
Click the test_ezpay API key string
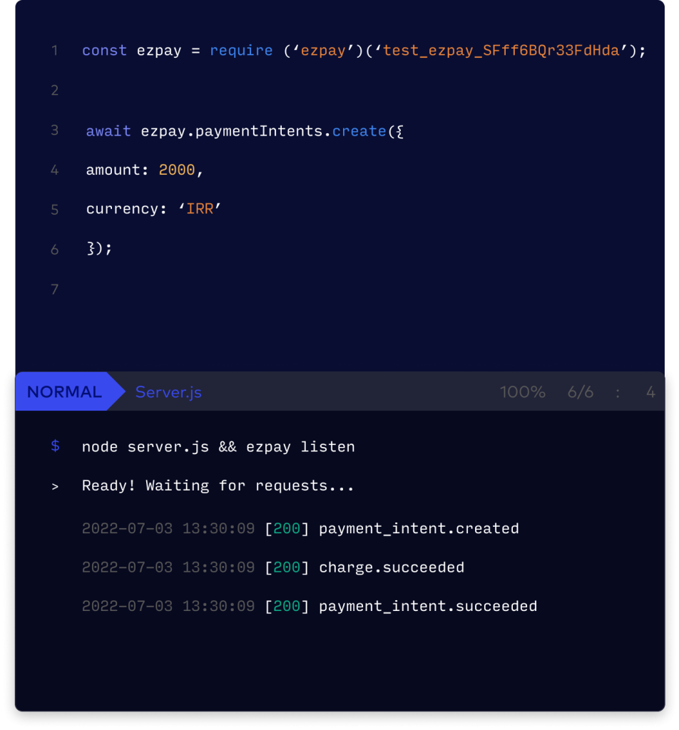pos(501,51)
